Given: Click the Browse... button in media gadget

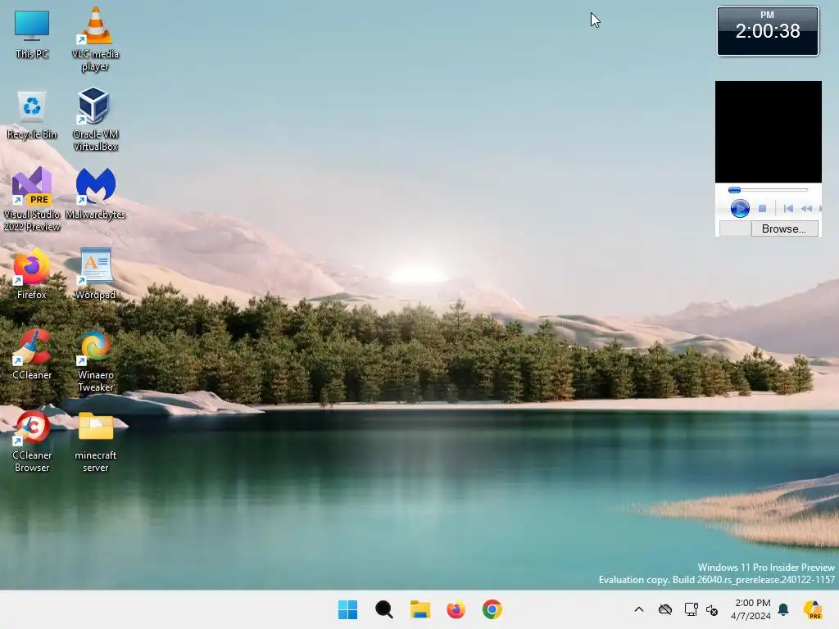Looking at the screenshot, I should click(784, 229).
